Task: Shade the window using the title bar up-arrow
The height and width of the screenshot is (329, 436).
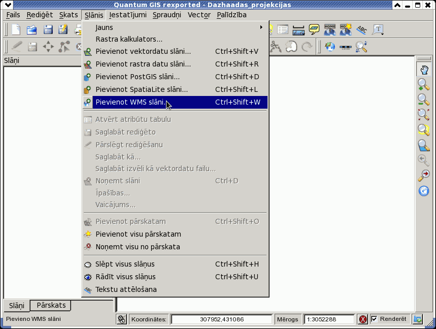Action: pos(397,5)
